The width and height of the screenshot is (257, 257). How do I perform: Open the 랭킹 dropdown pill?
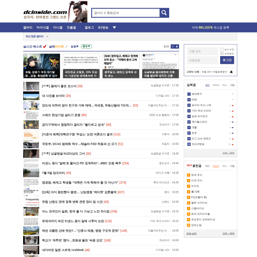coord(86,46)
